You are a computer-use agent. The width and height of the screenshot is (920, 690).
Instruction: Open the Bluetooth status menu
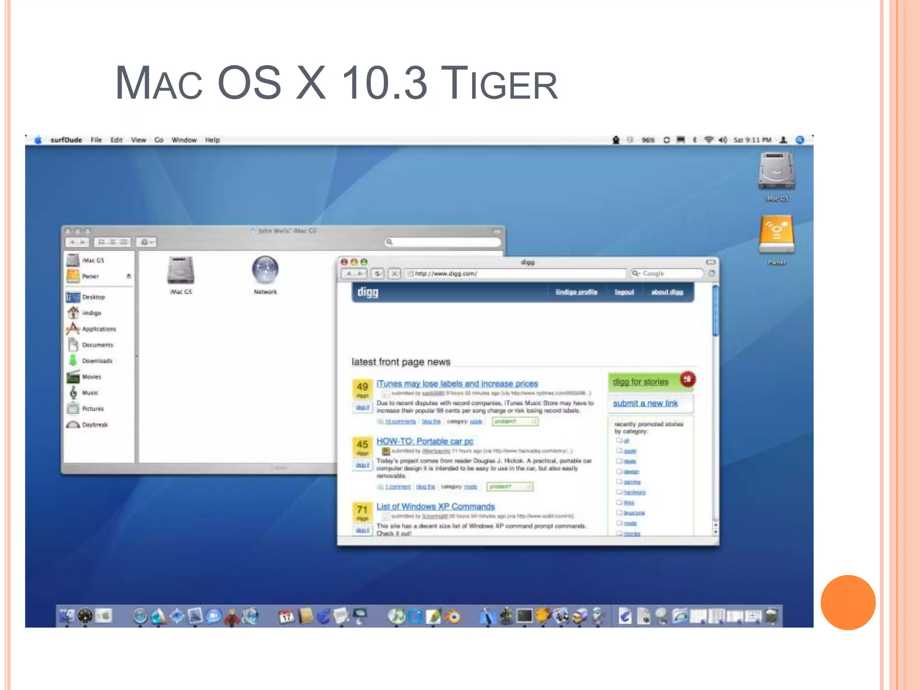[694, 140]
